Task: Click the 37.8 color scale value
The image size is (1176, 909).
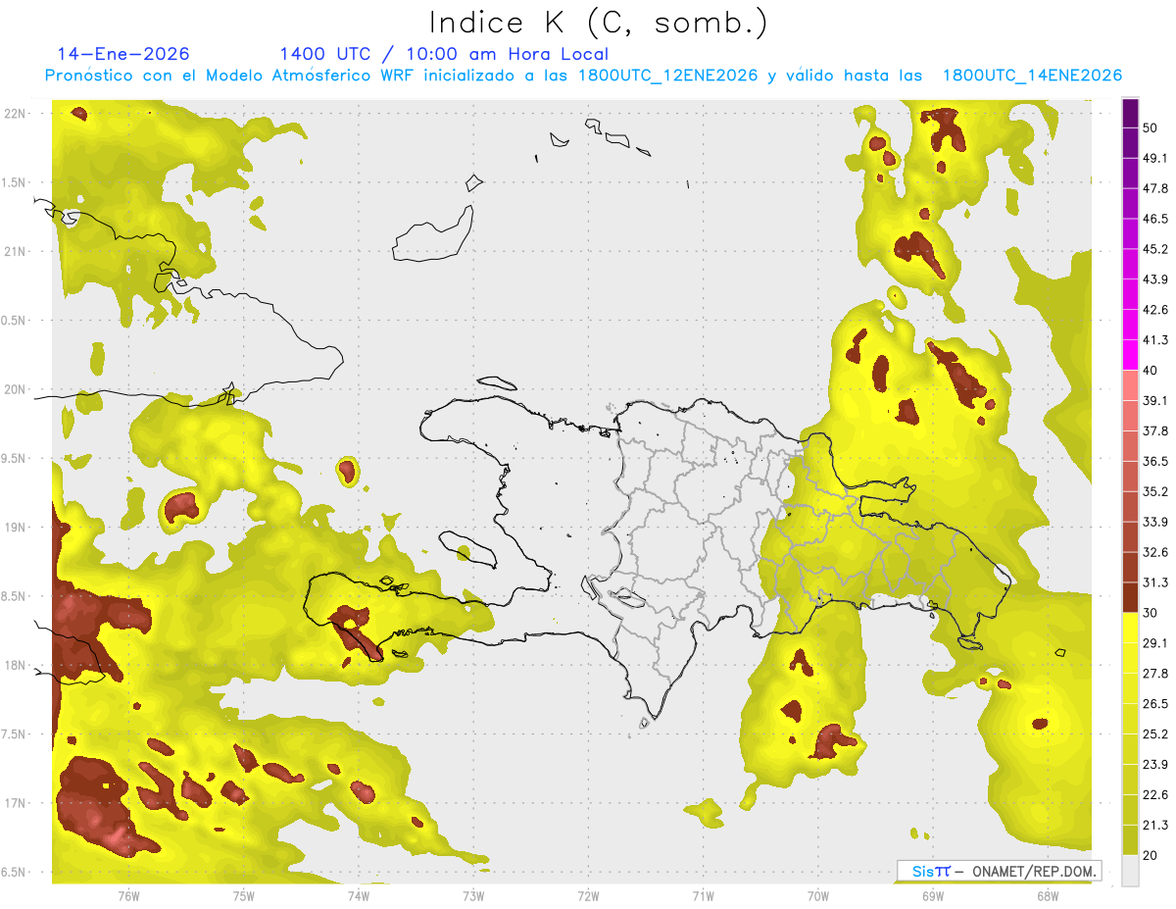Action: (x=1155, y=431)
